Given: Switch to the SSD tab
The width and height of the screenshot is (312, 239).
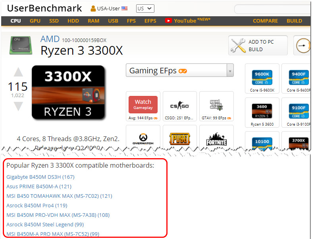Looking at the screenshot, I should (54, 21).
